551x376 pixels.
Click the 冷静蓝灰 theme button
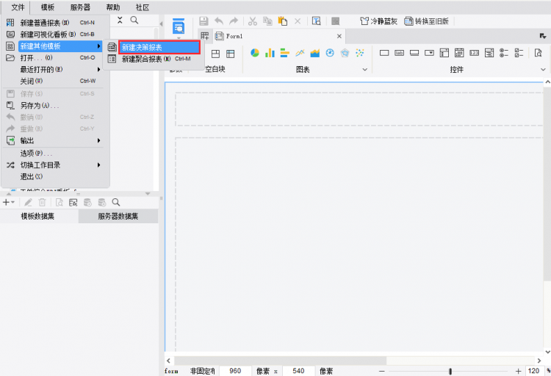pyautogui.click(x=379, y=21)
